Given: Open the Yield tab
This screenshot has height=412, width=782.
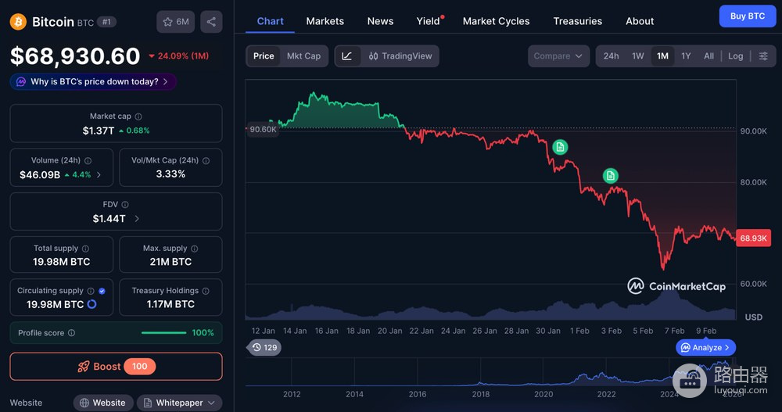Looking at the screenshot, I should (x=428, y=21).
